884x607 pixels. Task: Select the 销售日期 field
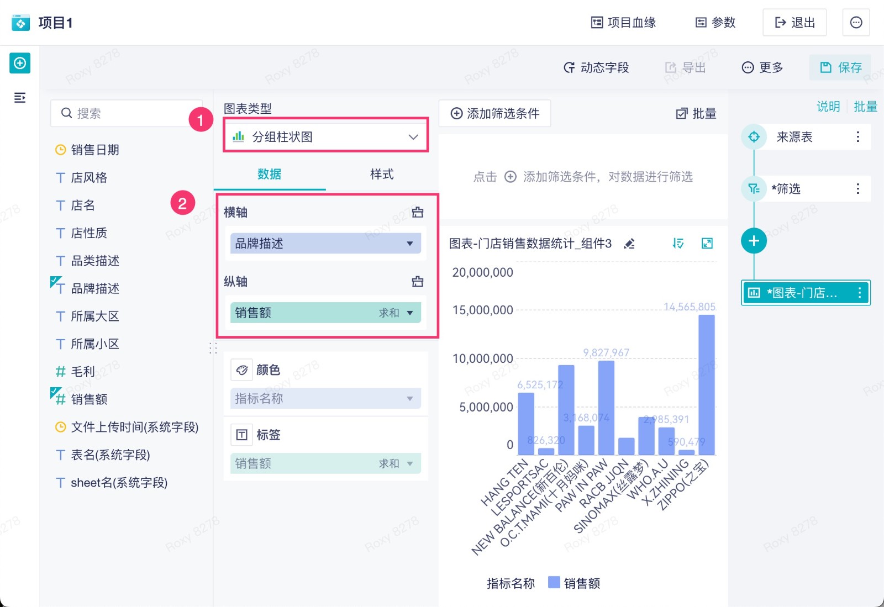88,150
